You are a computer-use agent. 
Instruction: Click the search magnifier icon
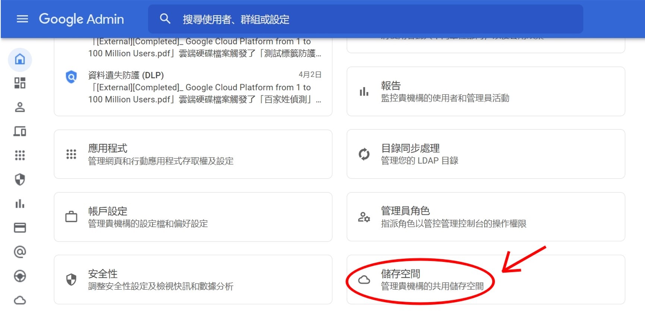(165, 19)
